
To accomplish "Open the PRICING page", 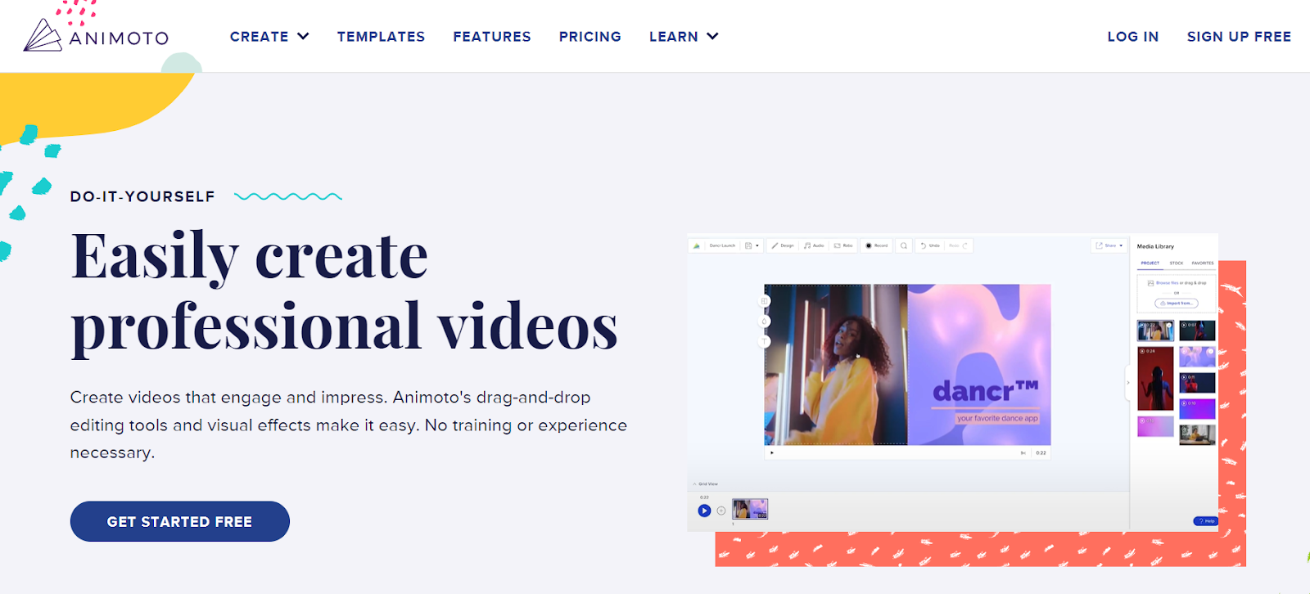I will (589, 37).
